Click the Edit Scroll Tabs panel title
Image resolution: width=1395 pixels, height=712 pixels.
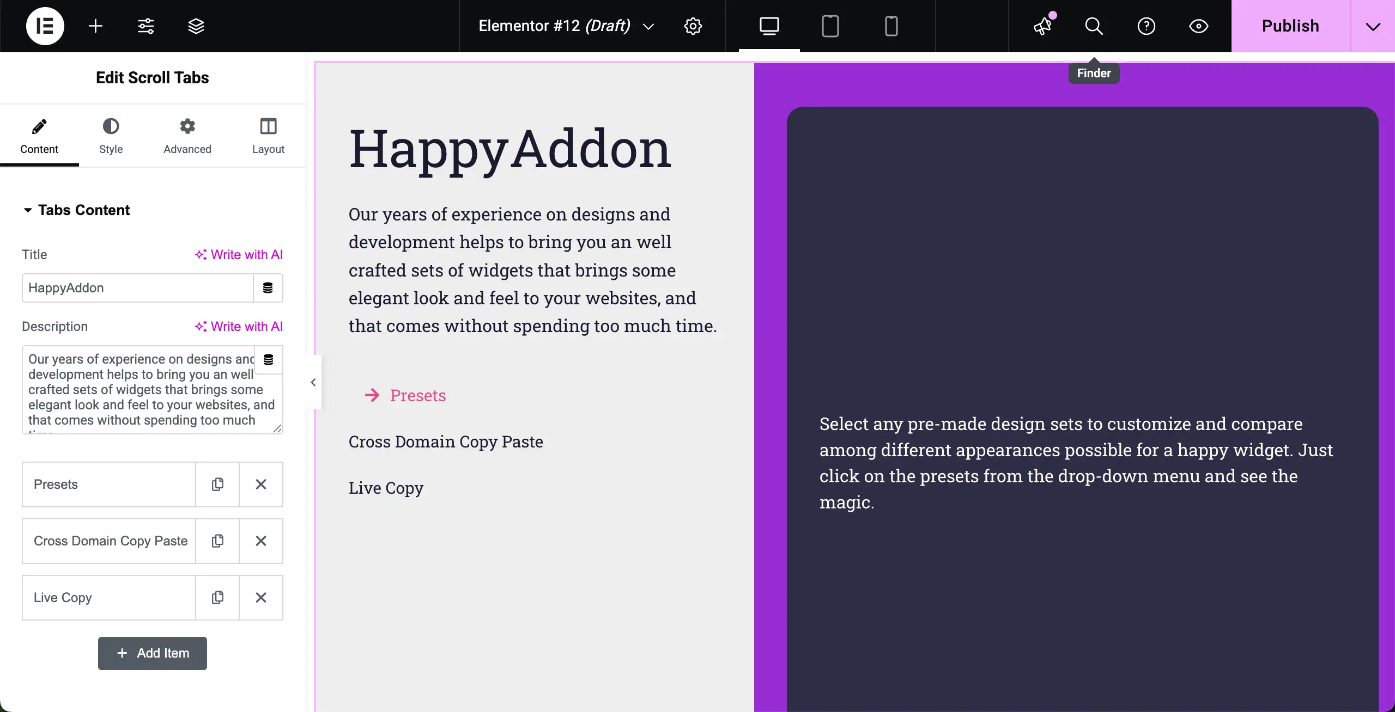pyautogui.click(x=153, y=78)
